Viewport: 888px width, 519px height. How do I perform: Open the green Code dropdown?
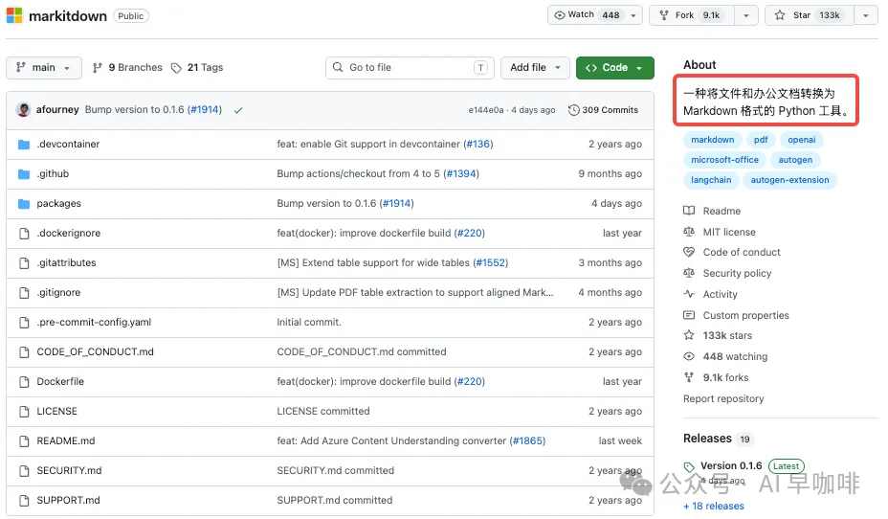[614, 67]
